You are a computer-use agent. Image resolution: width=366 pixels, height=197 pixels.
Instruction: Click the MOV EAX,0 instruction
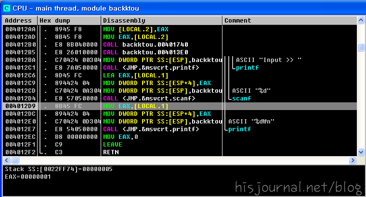coord(120,137)
